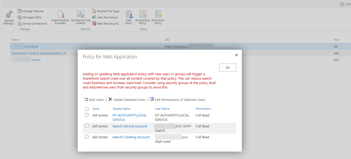Image resolution: width=351 pixels, height=159 pixels.
Task: Click the OK button
Action: [228, 67]
